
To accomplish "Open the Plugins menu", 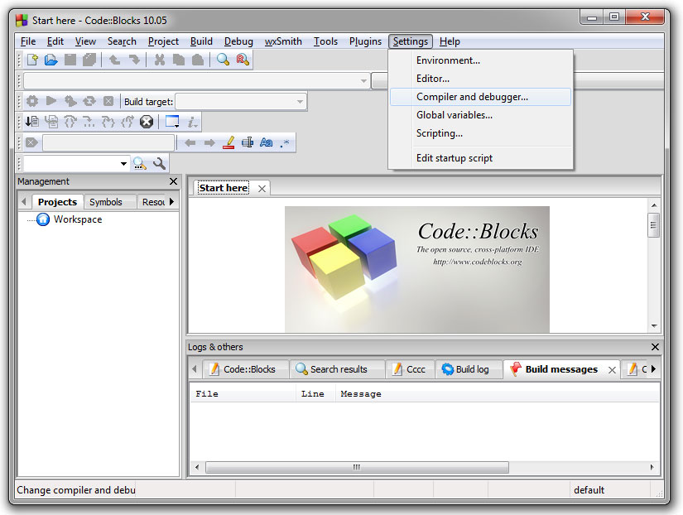I will tap(365, 41).
